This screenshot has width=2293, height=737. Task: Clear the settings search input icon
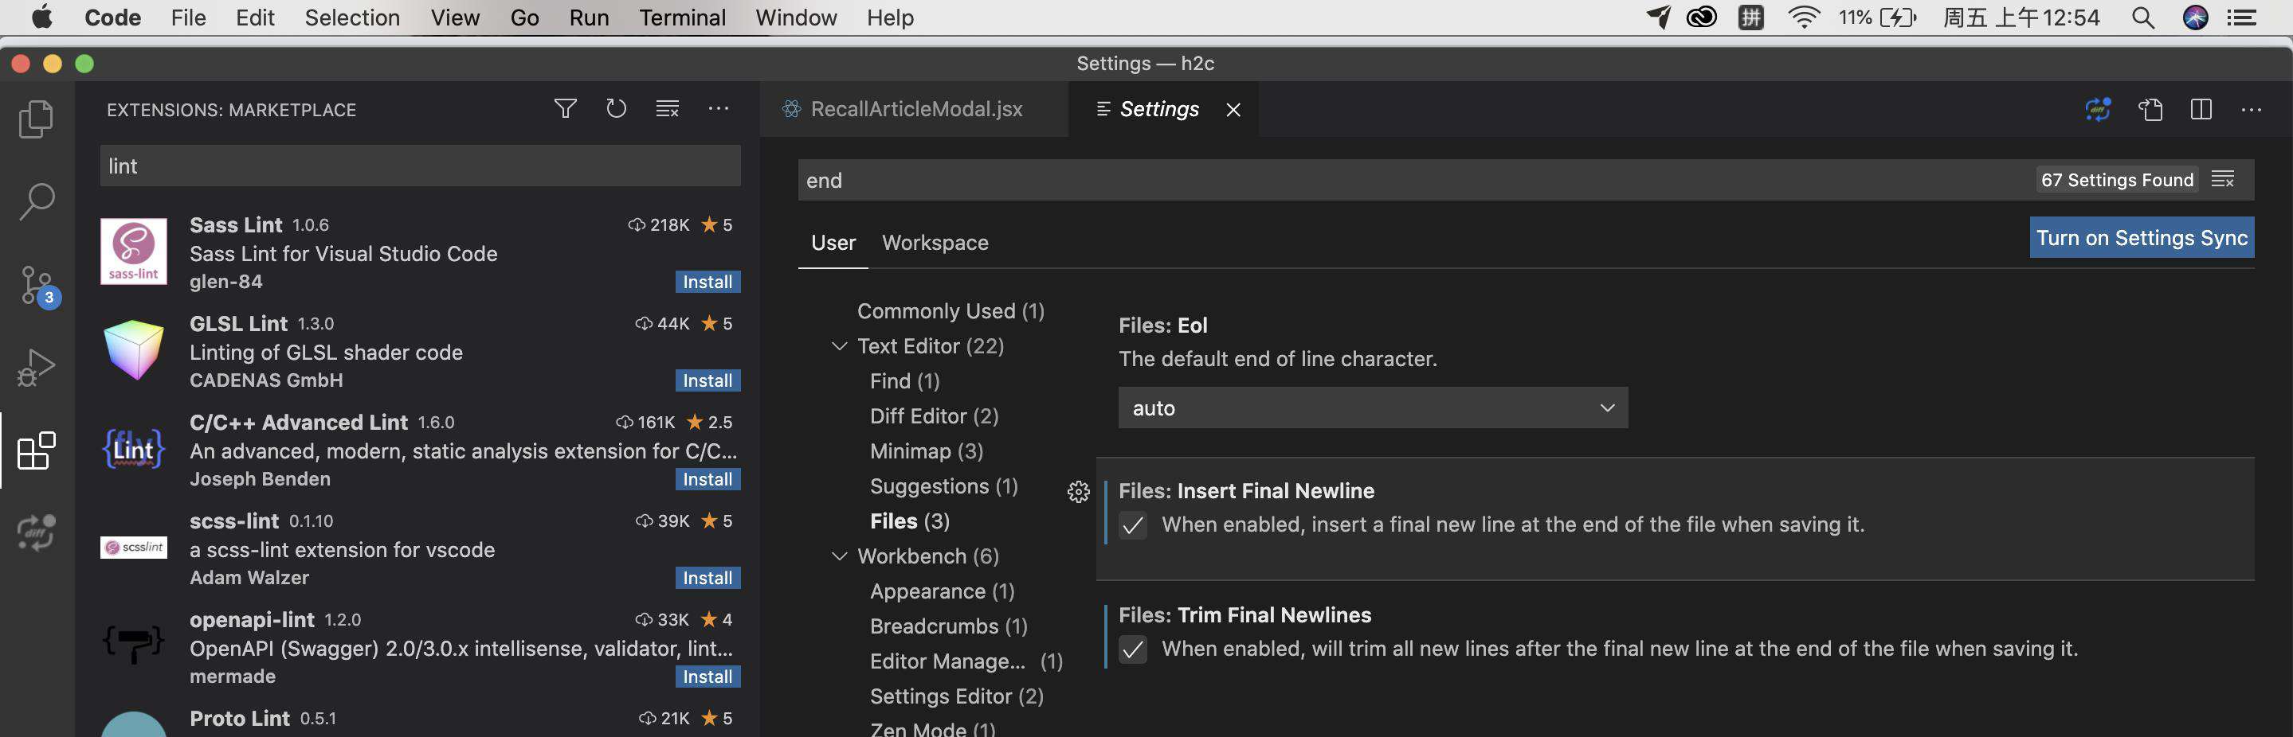(2223, 180)
